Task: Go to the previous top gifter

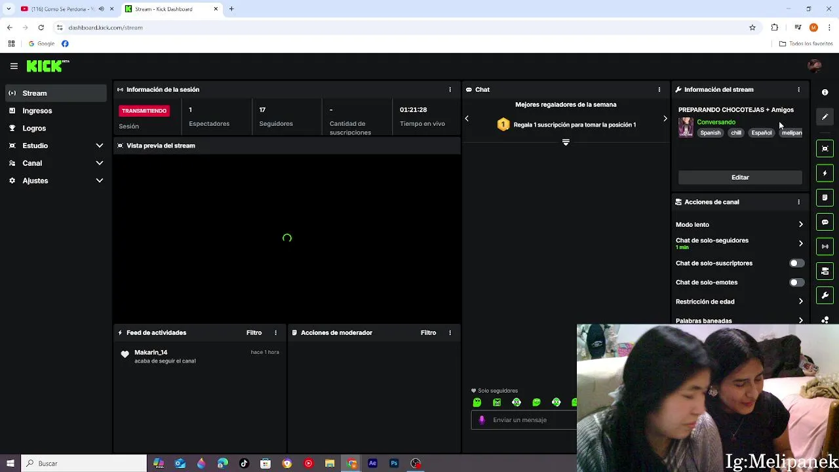Action: point(467,119)
